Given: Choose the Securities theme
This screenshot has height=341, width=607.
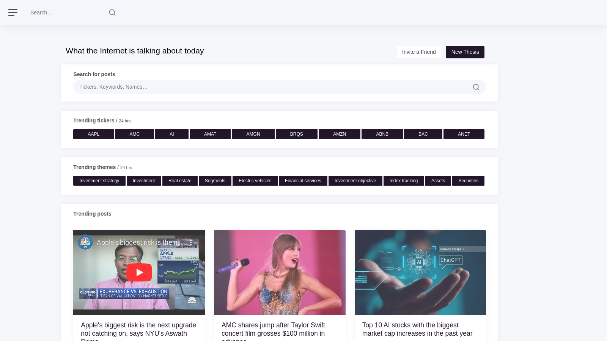Looking at the screenshot, I should point(469,181).
